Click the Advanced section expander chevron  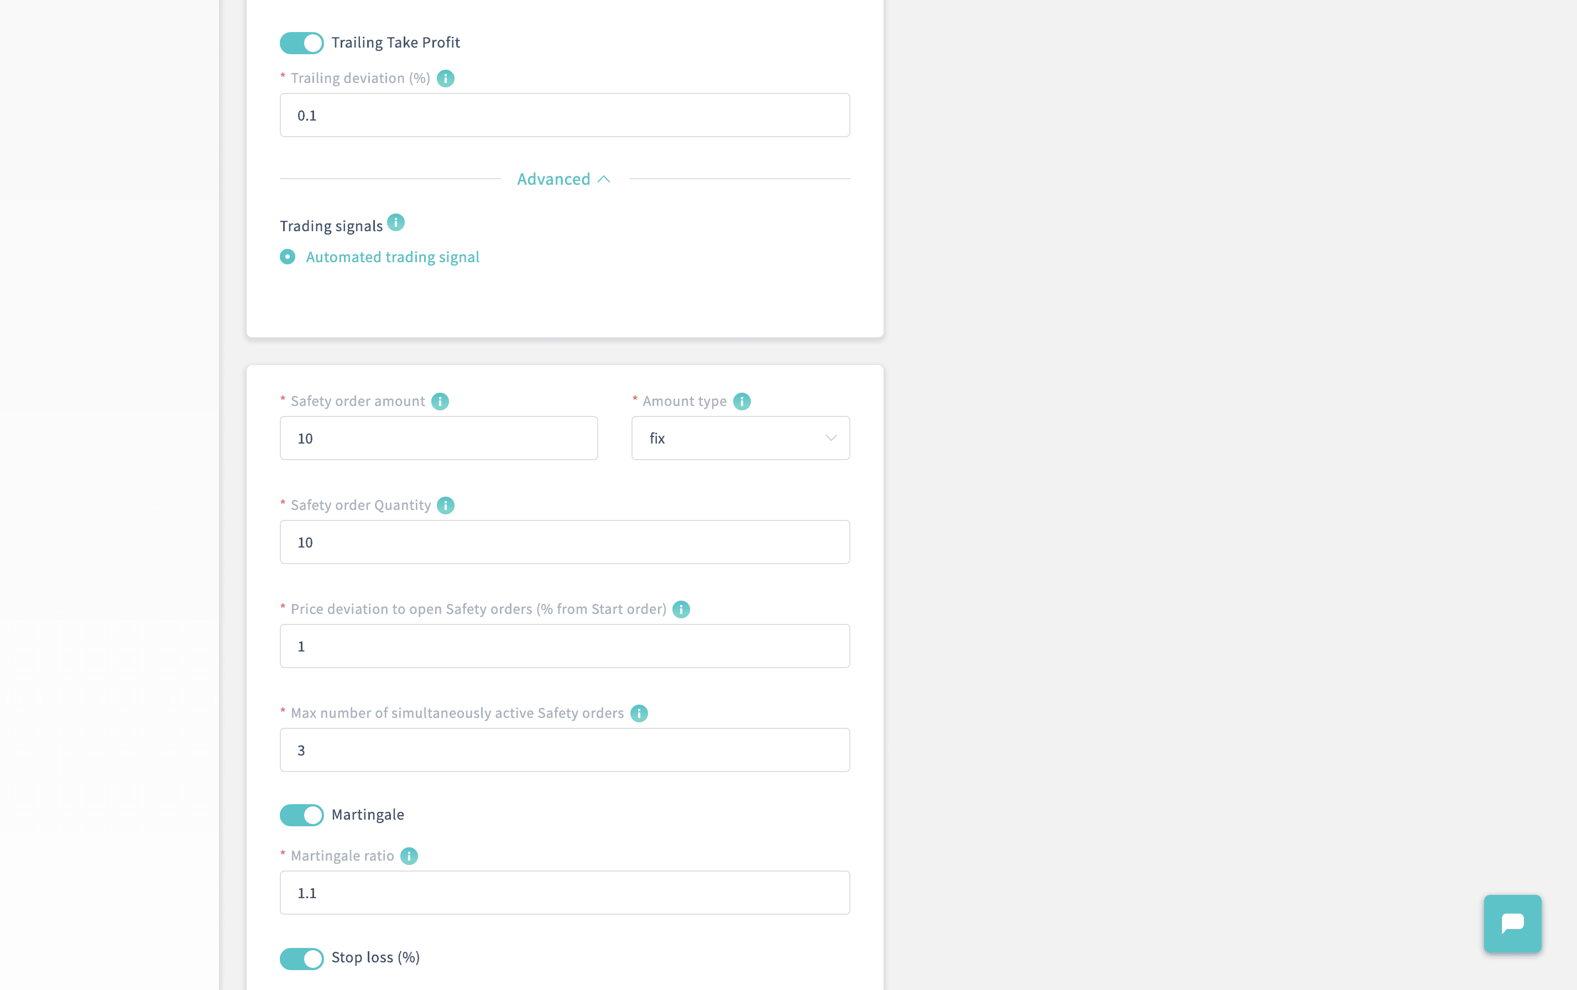point(604,179)
